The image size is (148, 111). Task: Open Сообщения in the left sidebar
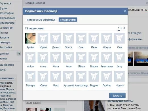[x=7, y=28]
